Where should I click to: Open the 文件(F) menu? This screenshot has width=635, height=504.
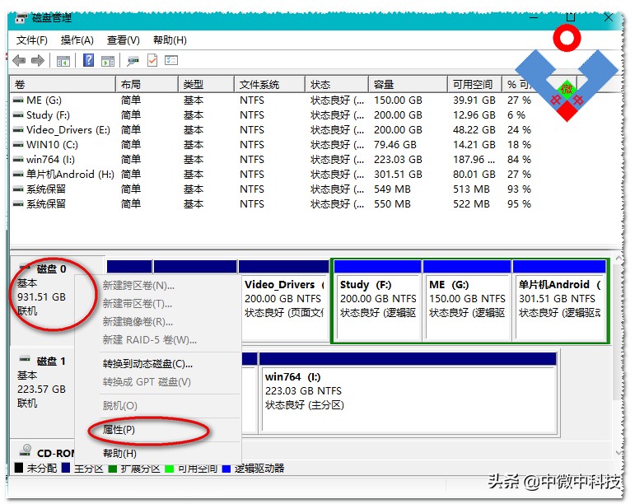click(x=31, y=40)
